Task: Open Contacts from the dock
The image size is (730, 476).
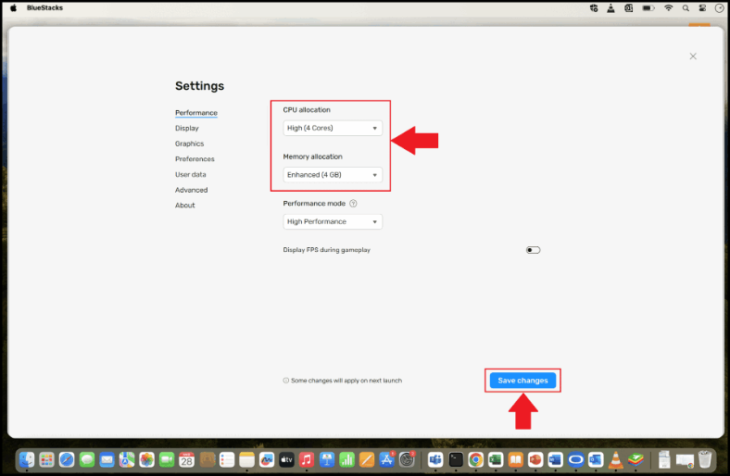Action: point(208,460)
